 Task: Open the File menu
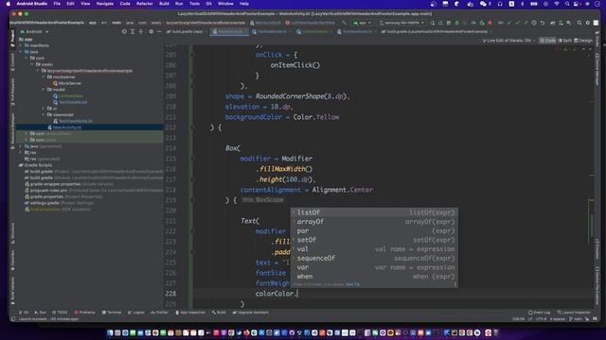click(x=57, y=4)
